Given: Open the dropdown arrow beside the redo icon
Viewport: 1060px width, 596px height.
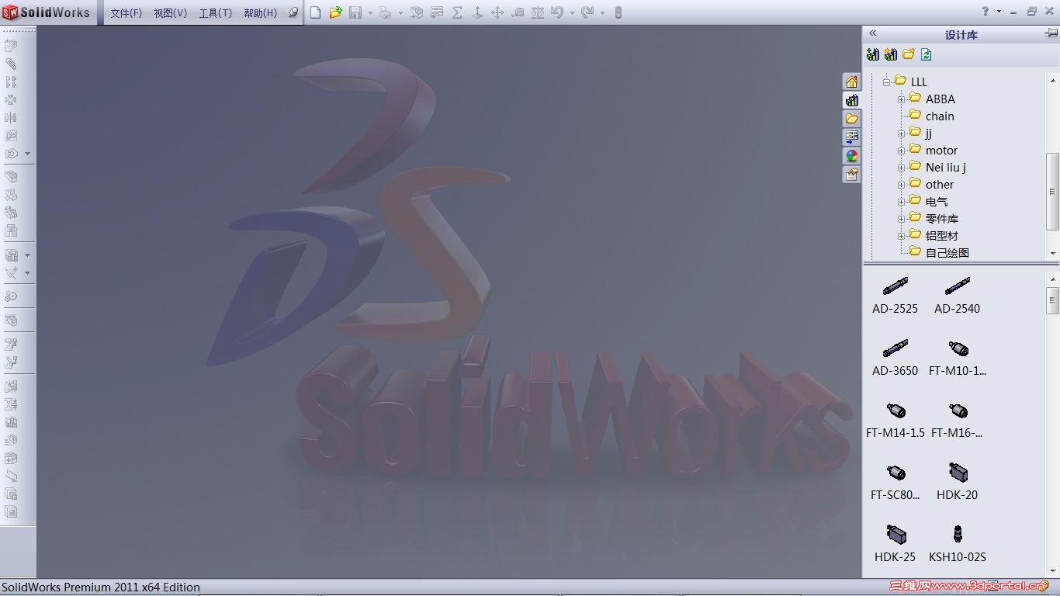Looking at the screenshot, I should 602,13.
